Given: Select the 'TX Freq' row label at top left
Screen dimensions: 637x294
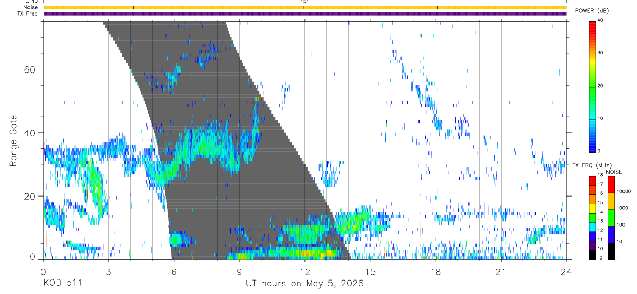Looking at the screenshot, I should [28, 13].
